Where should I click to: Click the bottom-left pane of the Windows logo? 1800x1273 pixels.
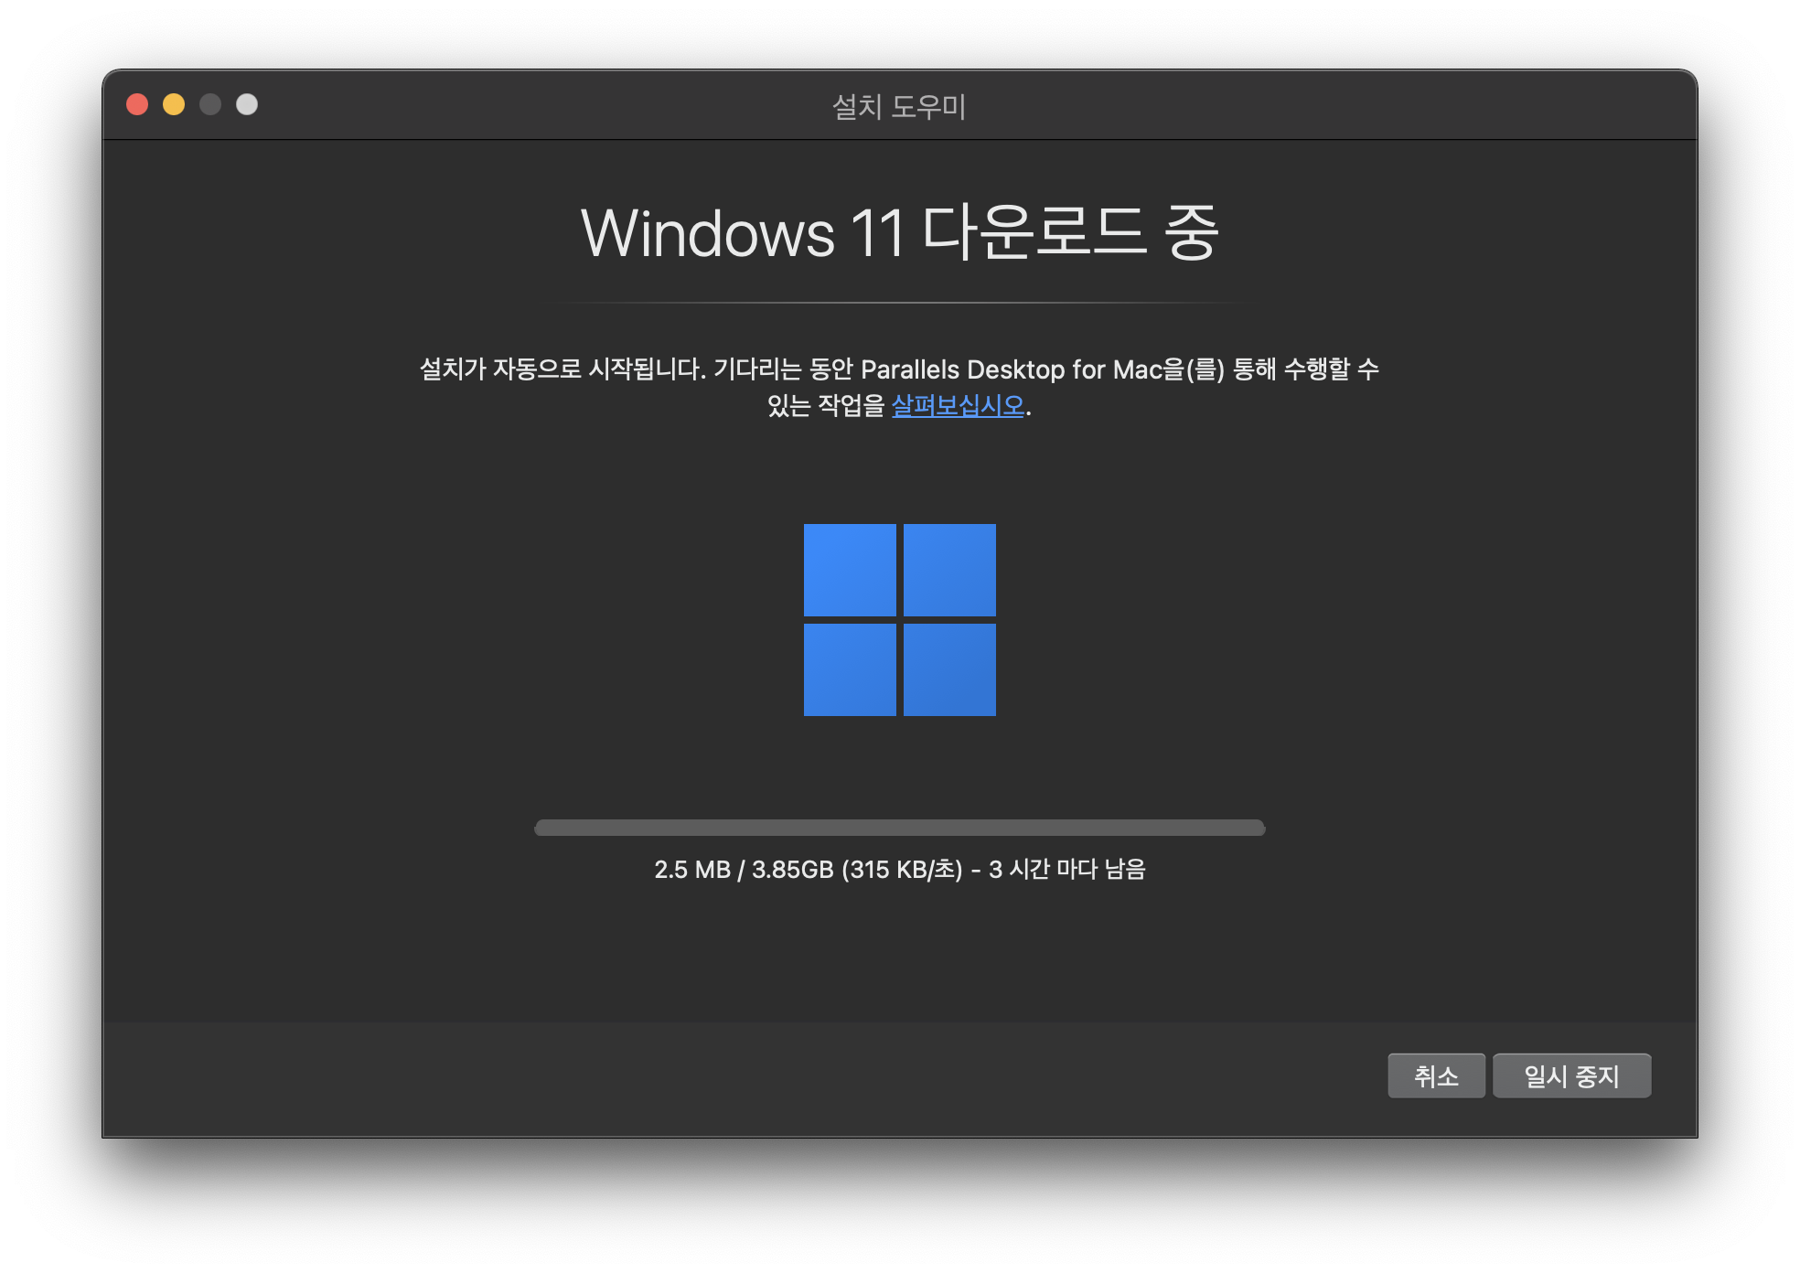point(850,669)
